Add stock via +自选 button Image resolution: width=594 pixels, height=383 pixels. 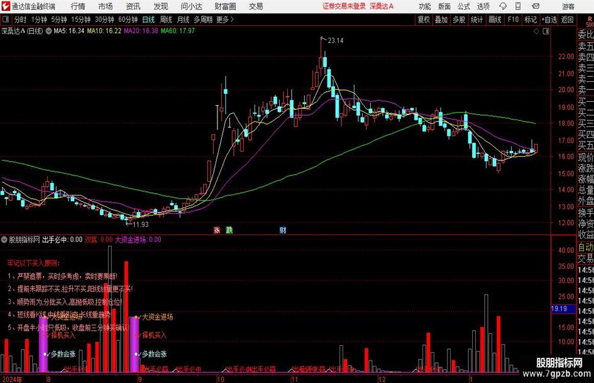(x=549, y=19)
